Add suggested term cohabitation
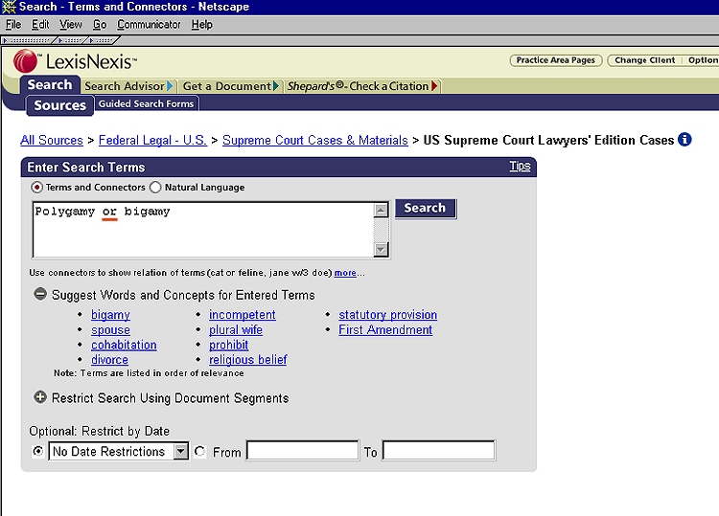This screenshot has width=719, height=516. pyautogui.click(x=124, y=345)
